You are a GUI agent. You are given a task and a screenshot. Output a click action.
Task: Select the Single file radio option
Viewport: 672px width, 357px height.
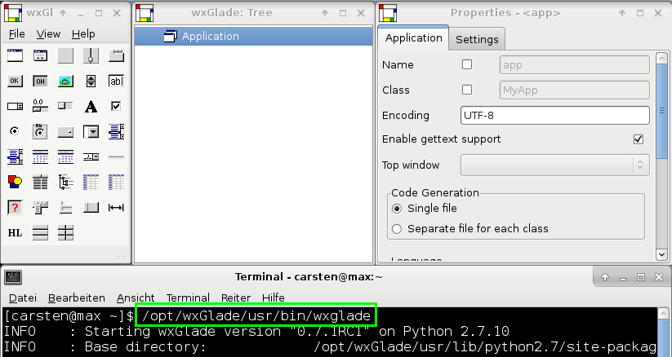pos(398,209)
